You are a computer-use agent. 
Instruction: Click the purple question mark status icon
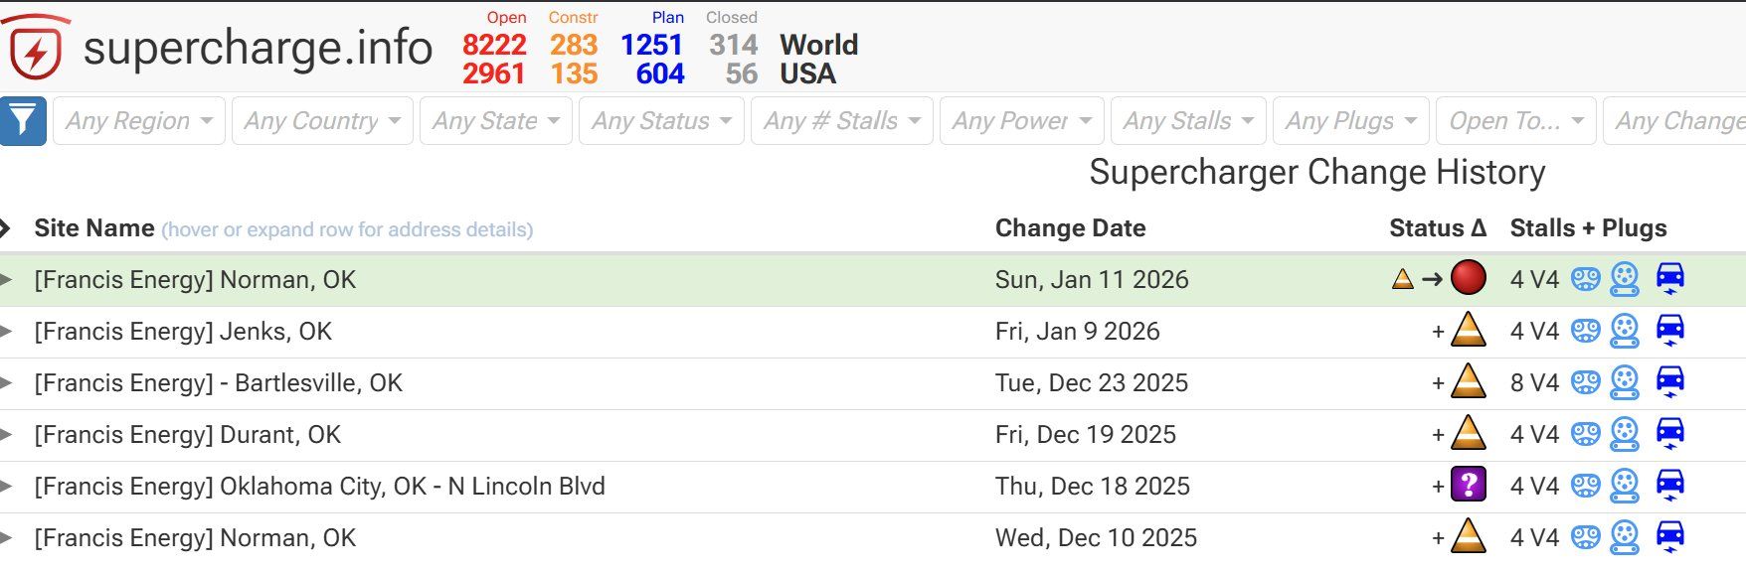1469,486
